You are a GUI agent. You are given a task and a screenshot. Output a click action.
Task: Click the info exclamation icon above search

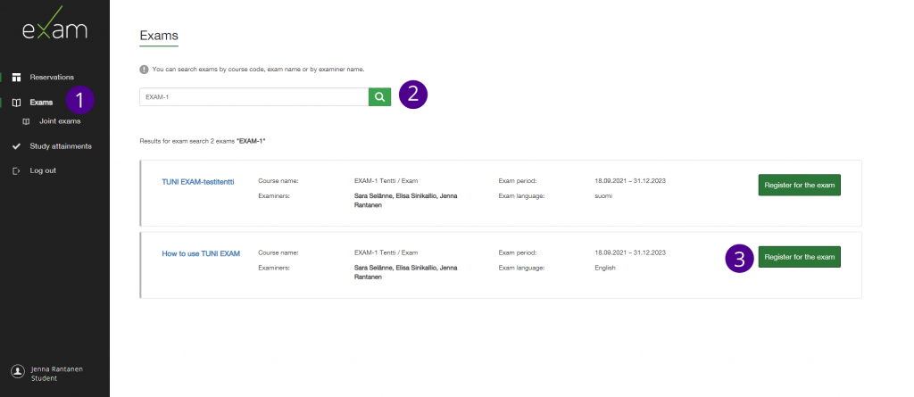click(144, 69)
